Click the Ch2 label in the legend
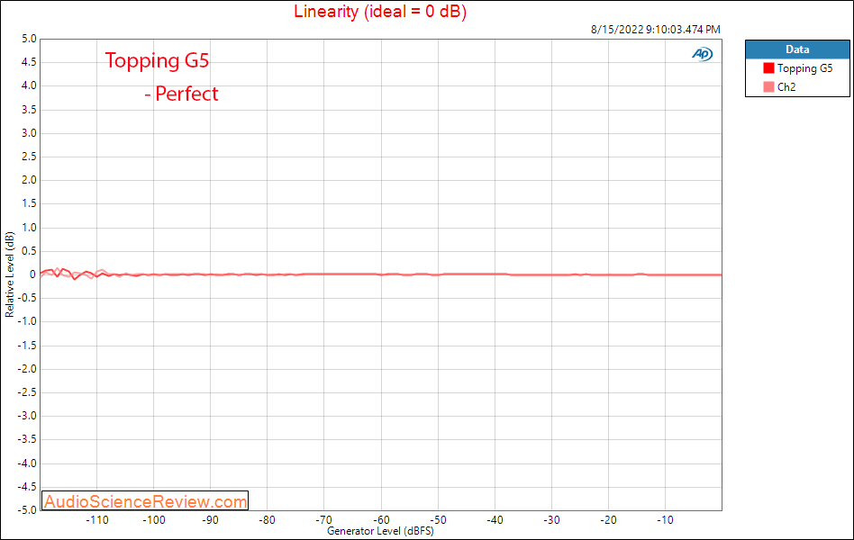The width and height of the screenshot is (854, 540). 786,87
